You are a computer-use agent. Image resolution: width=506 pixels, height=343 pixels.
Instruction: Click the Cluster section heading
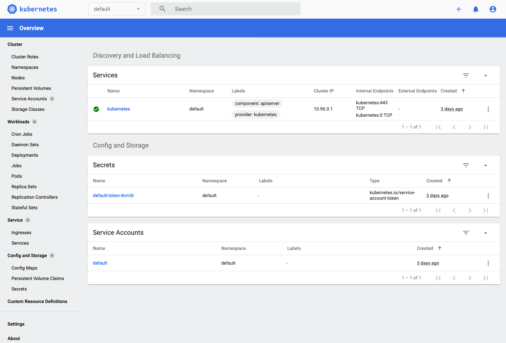tap(15, 44)
